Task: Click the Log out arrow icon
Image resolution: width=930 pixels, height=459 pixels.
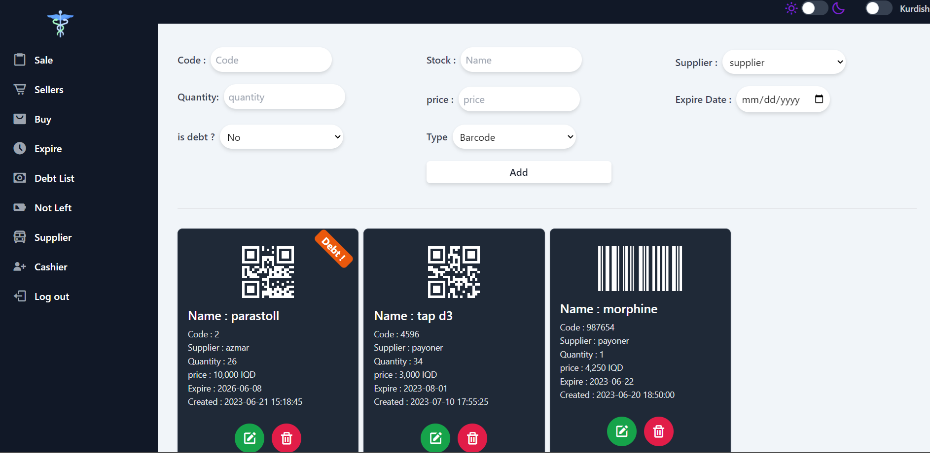Action: [x=20, y=296]
